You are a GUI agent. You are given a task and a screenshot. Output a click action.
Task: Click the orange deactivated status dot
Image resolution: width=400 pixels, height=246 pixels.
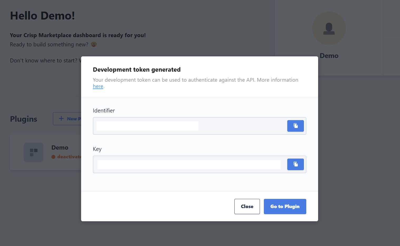(x=53, y=157)
